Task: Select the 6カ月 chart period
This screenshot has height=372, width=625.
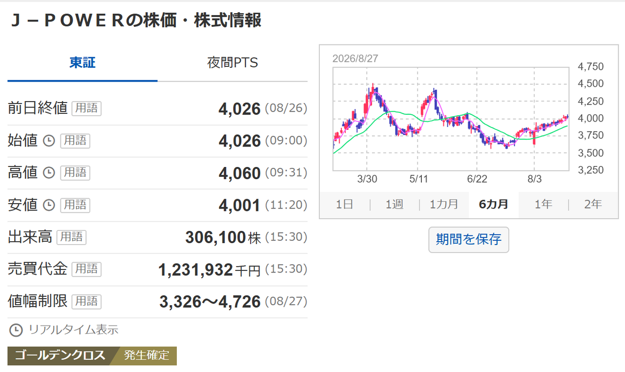Action: [494, 205]
